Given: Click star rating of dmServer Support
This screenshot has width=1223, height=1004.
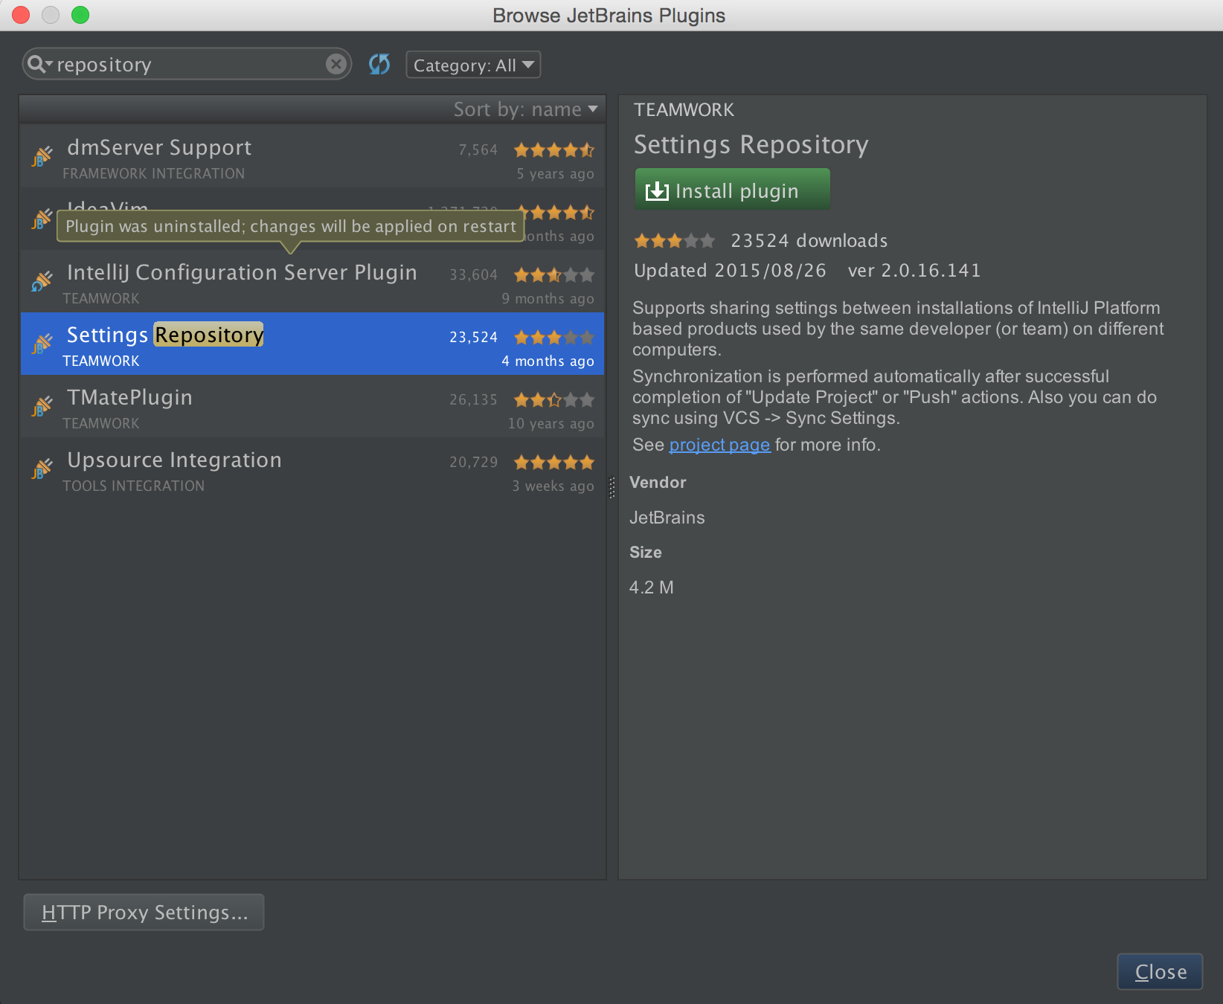Looking at the screenshot, I should pos(554,150).
